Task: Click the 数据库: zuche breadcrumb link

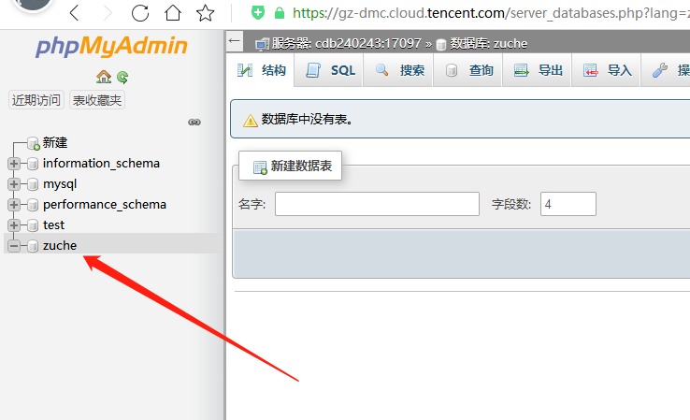Action: click(x=488, y=44)
